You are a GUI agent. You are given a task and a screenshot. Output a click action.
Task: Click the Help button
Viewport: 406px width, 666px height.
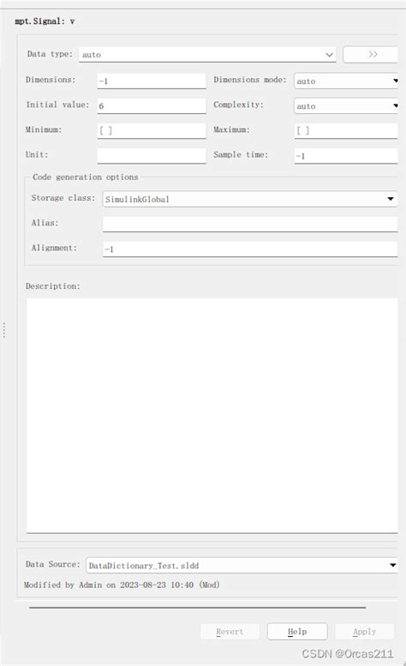(297, 632)
